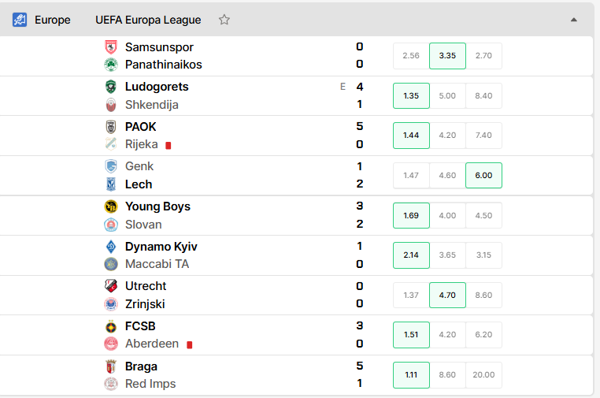Favorite UEFA Europa League with the star

(x=224, y=20)
